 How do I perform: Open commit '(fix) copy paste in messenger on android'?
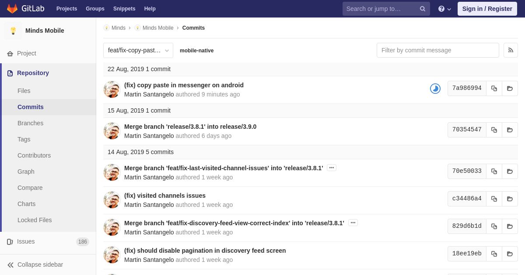(x=184, y=85)
